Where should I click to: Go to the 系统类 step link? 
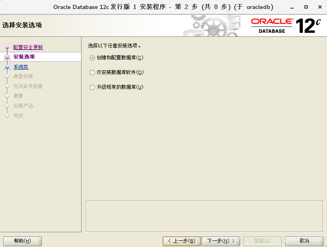[21, 67]
